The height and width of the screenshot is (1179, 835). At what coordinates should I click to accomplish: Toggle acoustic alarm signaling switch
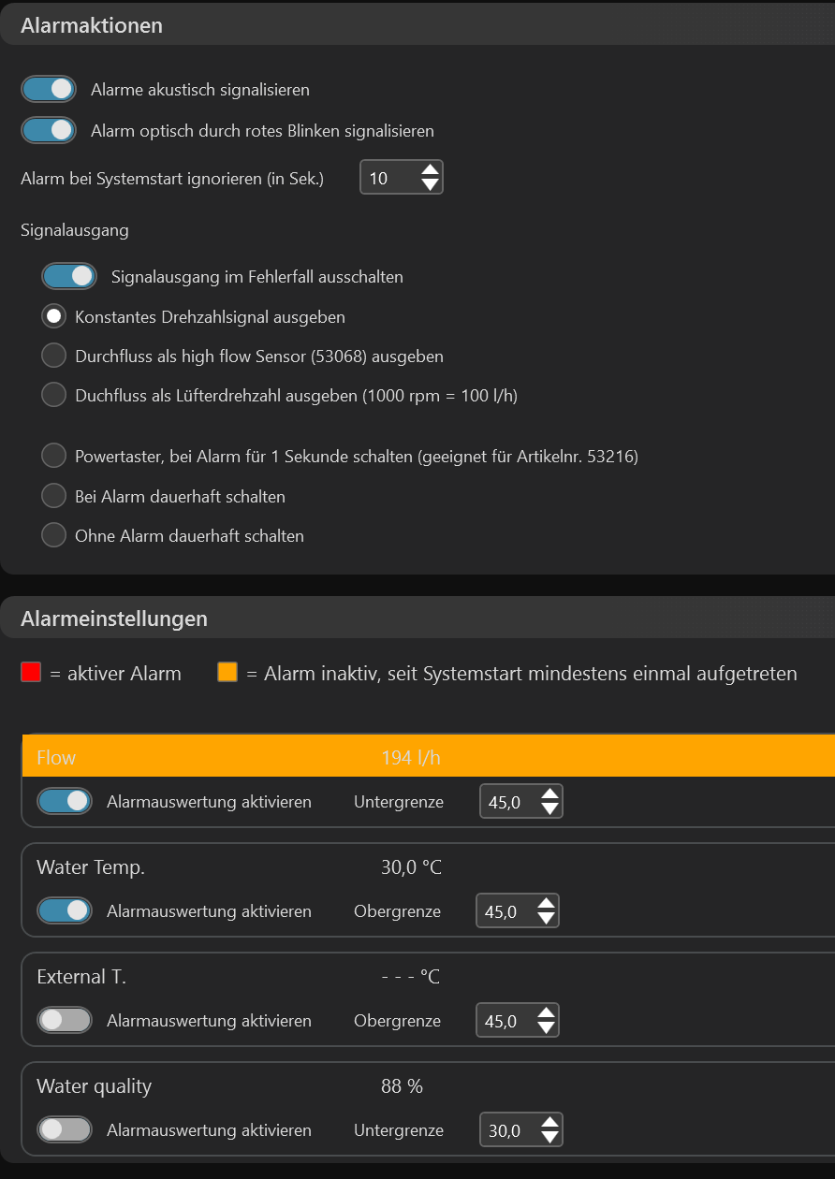[x=48, y=90]
